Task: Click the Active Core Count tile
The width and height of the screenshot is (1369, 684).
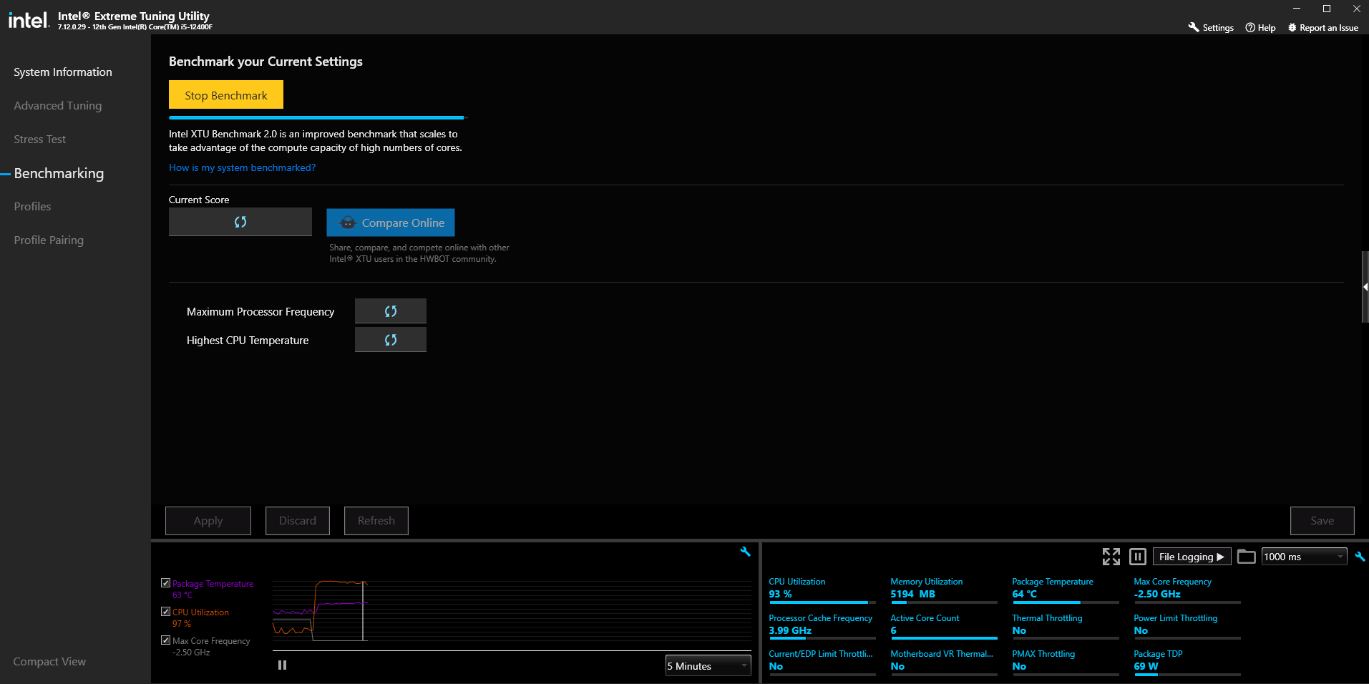Action: click(x=944, y=626)
